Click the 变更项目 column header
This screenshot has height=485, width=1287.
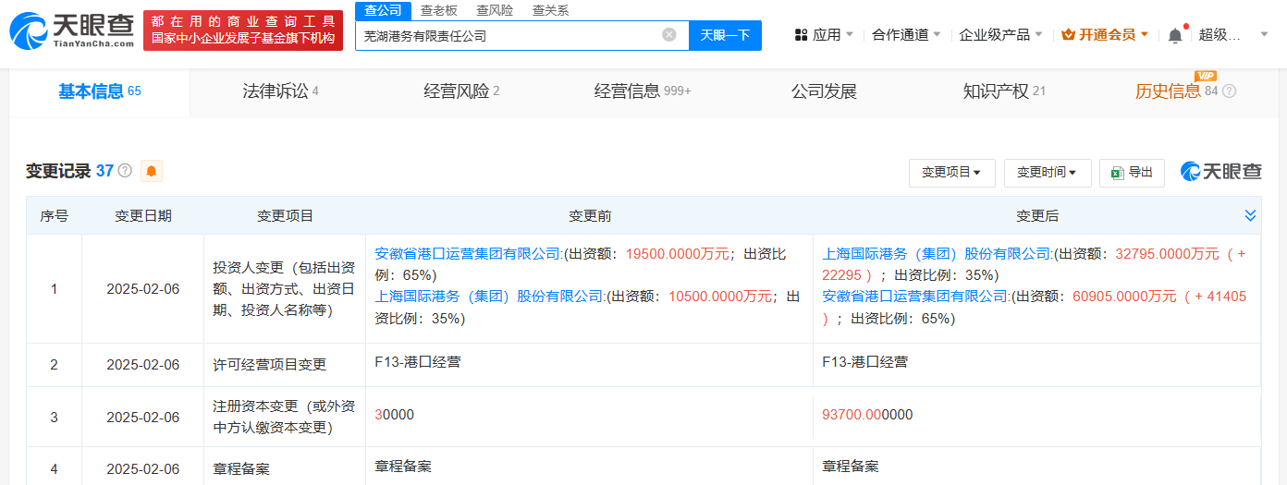(285, 215)
